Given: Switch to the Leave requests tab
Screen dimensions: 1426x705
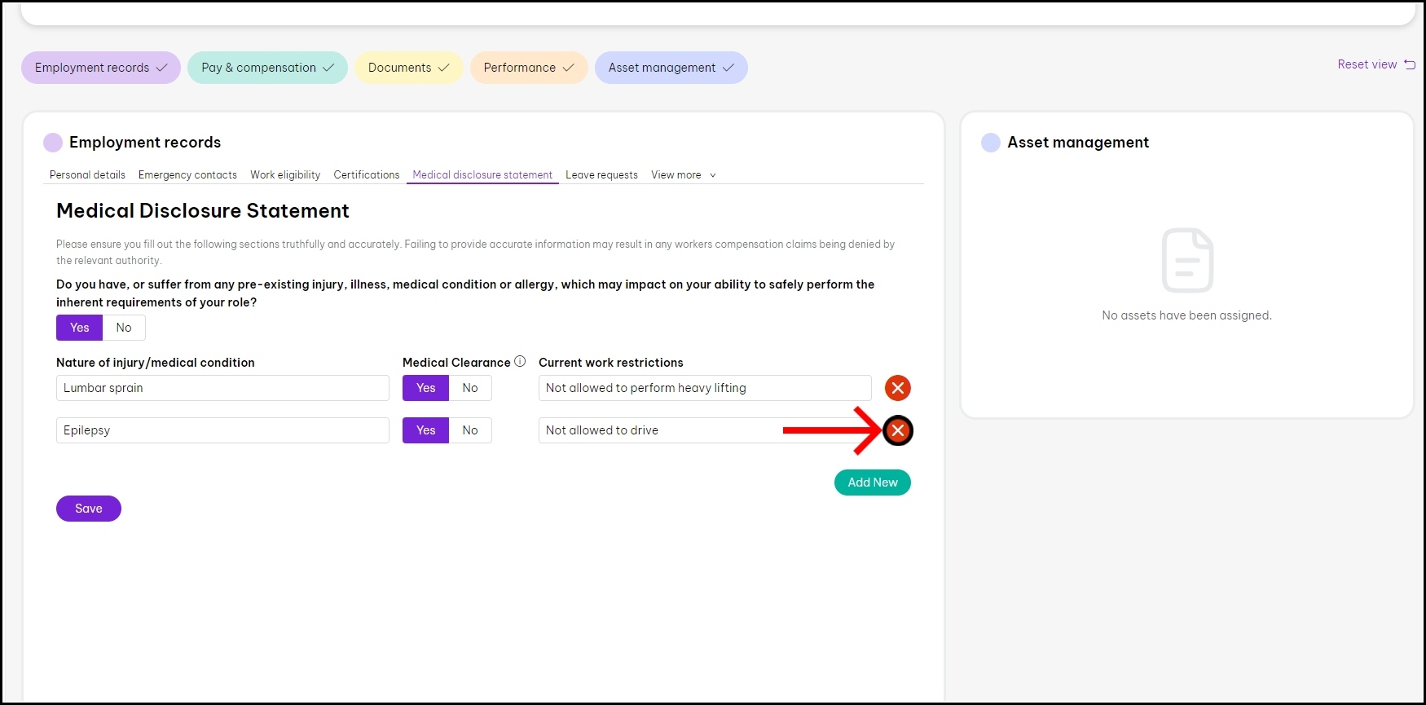Looking at the screenshot, I should coord(601,175).
